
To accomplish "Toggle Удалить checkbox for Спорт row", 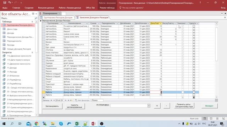I will coord(194,81).
